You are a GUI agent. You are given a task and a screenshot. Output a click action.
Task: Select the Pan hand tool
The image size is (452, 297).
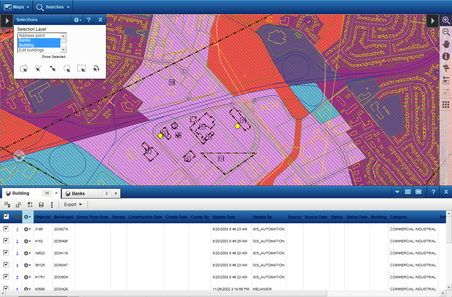click(x=446, y=44)
